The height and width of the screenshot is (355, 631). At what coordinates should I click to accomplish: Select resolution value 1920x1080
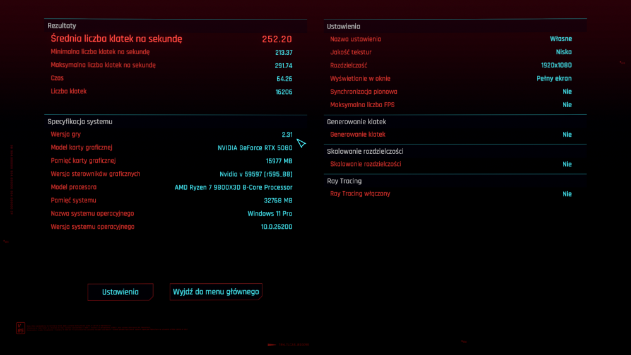pos(556,65)
